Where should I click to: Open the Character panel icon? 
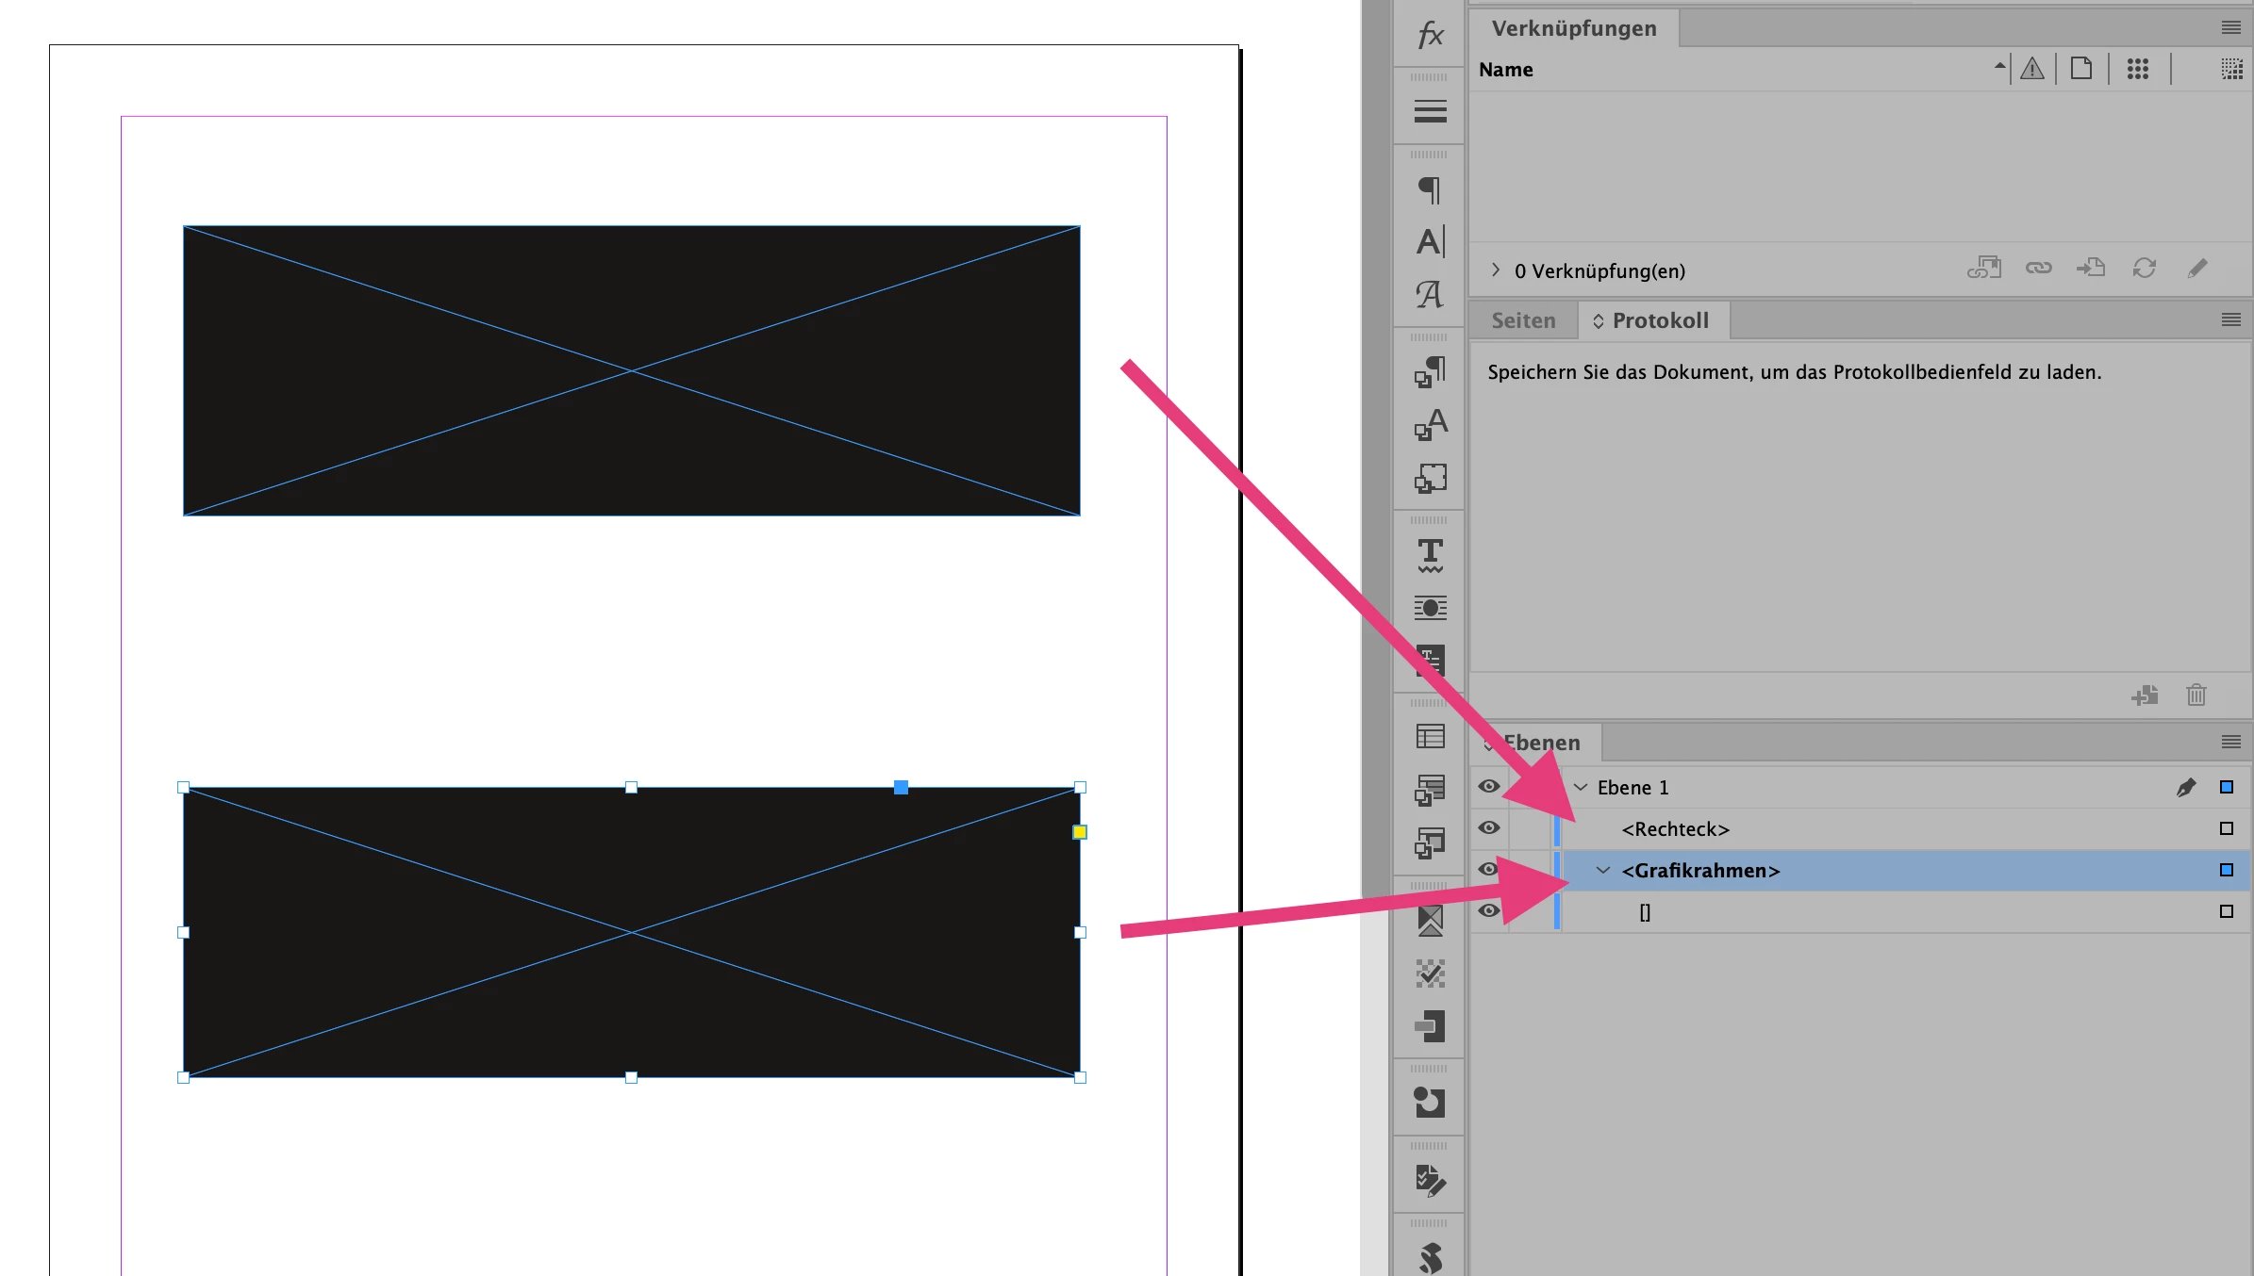(x=1430, y=241)
